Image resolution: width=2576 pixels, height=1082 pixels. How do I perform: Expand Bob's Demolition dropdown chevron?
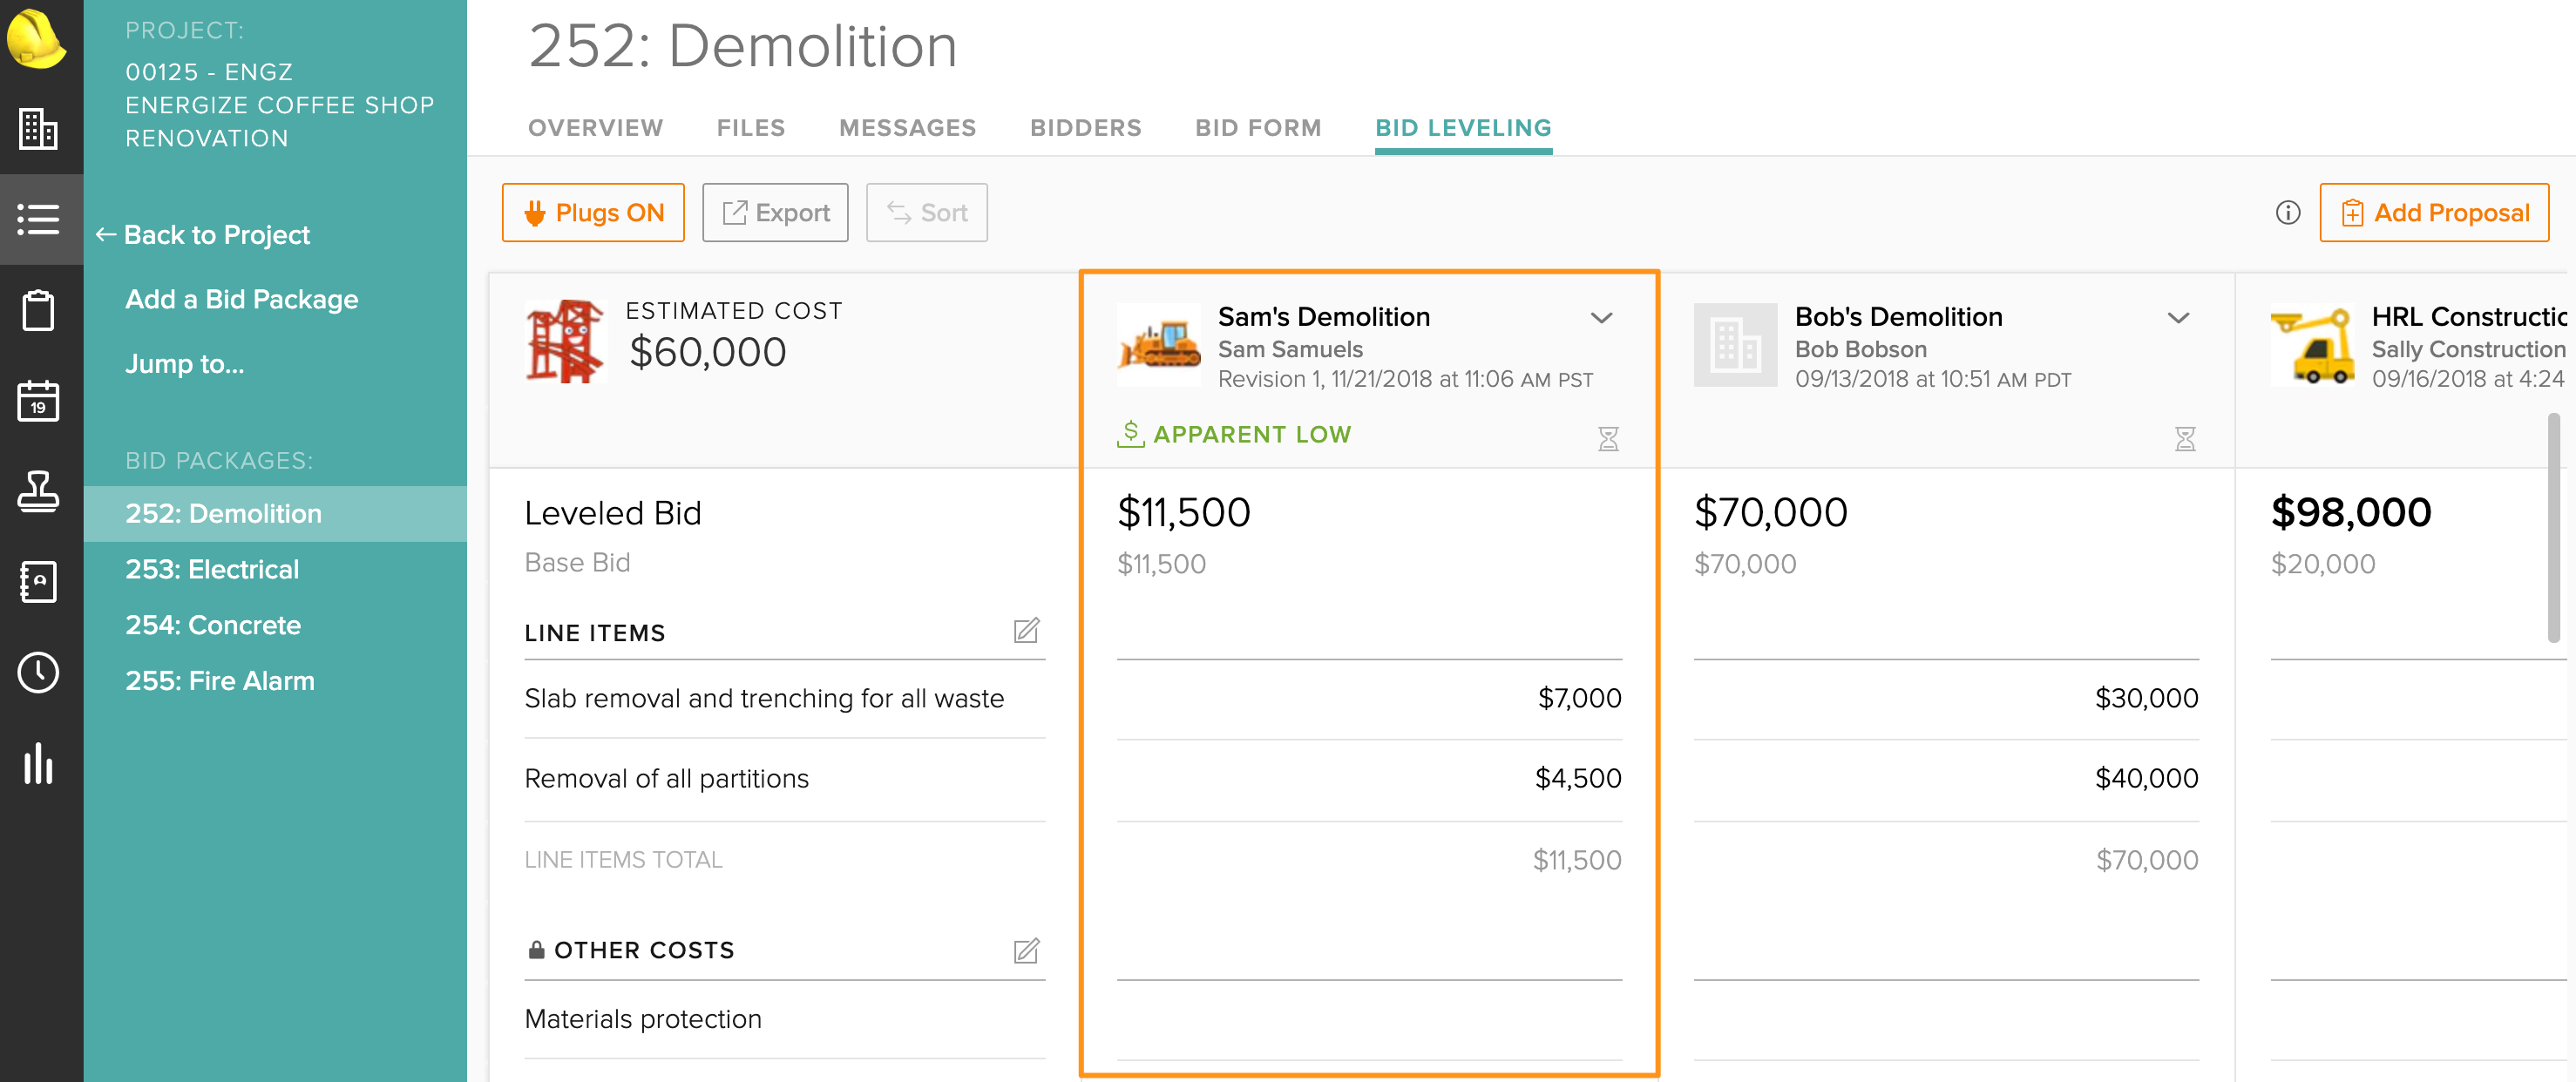click(x=2178, y=318)
